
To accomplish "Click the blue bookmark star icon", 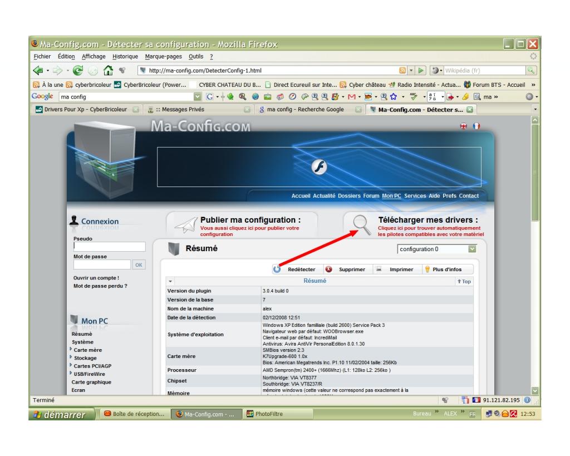I will 394,97.
